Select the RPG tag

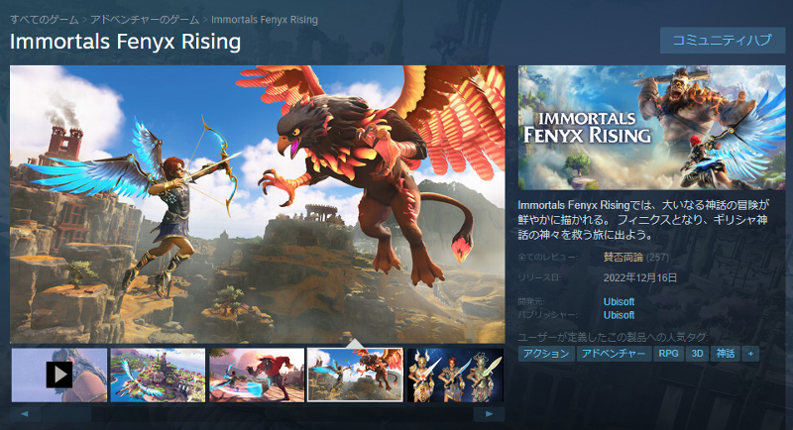pos(668,354)
